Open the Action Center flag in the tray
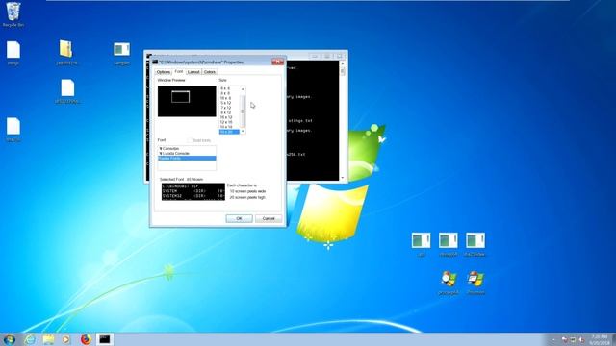Screen dimensions: 616x346 (564, 339)
